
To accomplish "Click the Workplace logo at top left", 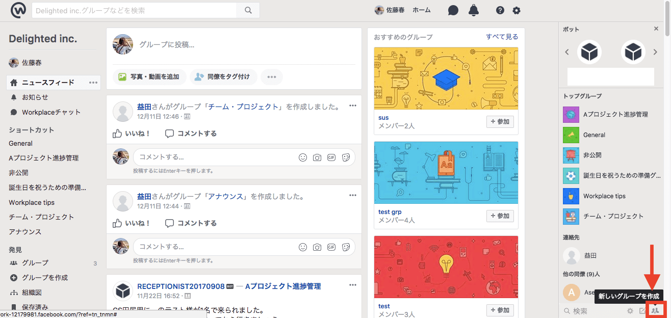I will pyautogui.click(x=18, y=10).
